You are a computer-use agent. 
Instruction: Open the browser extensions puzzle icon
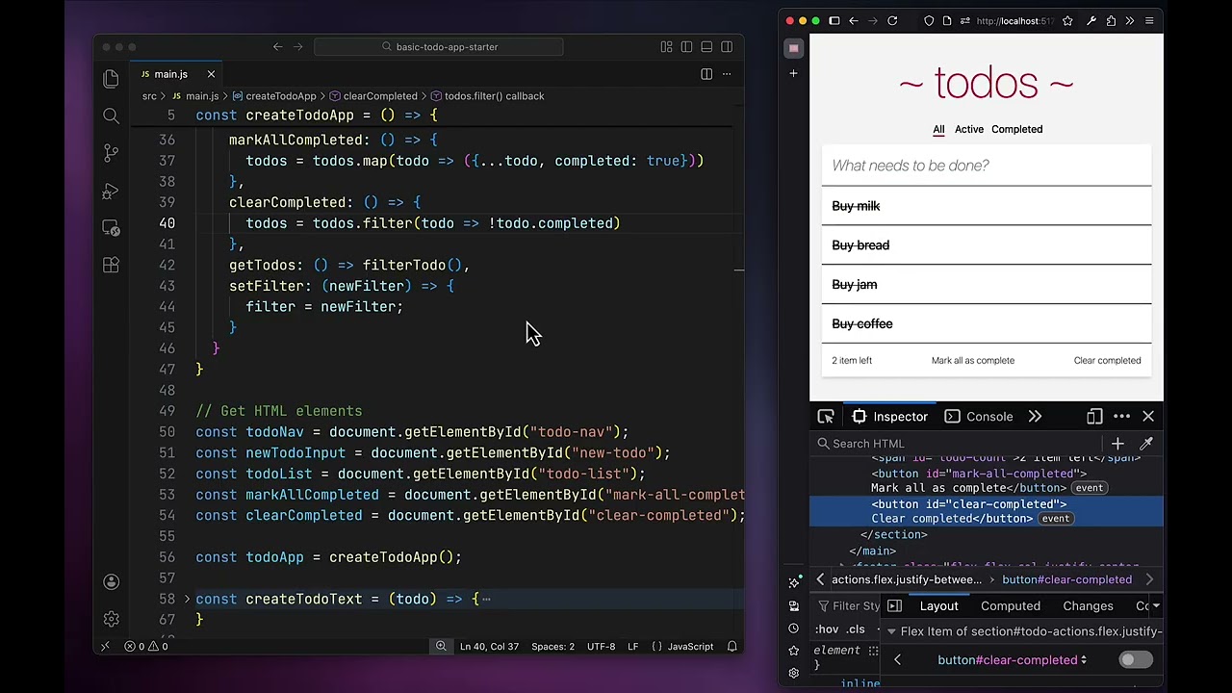1111,21
